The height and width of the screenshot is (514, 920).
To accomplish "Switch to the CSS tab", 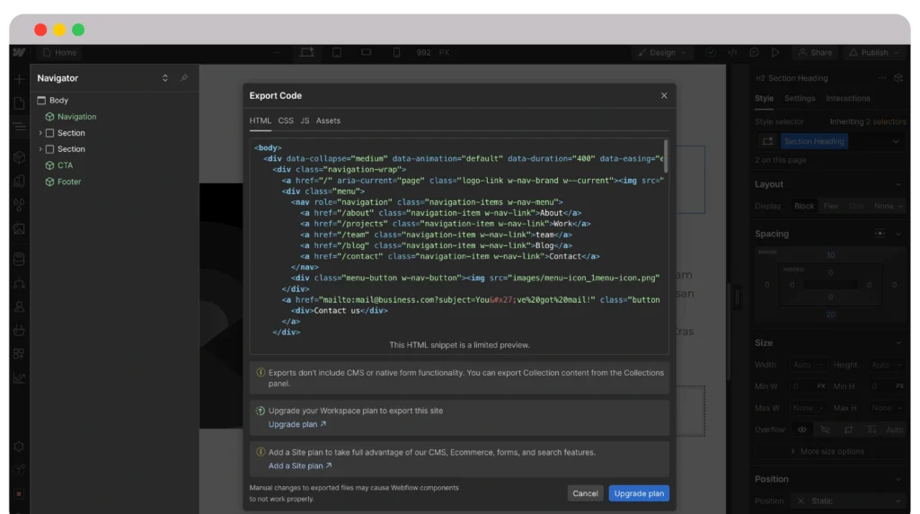I will pyautogui.click(x=286, y=120).
